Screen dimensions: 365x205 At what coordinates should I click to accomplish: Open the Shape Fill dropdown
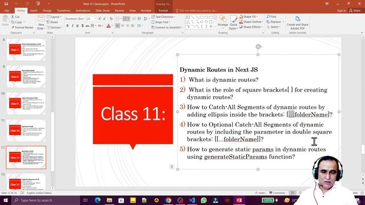[249, 17]
